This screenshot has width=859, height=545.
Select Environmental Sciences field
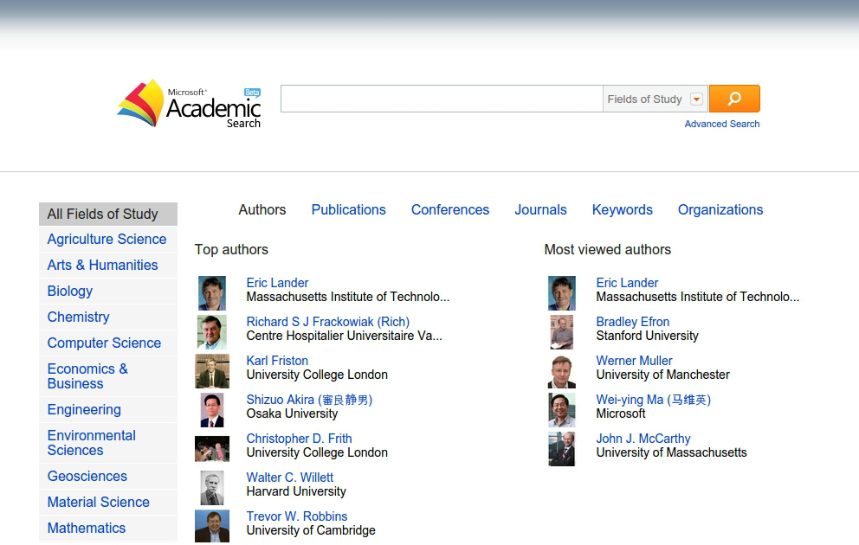(x=108, y=443)
